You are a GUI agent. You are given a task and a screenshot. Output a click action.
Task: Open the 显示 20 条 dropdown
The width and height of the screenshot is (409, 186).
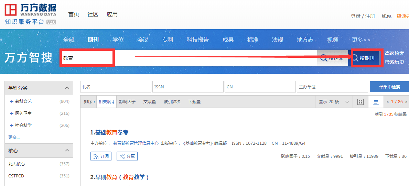coord(334,102)
